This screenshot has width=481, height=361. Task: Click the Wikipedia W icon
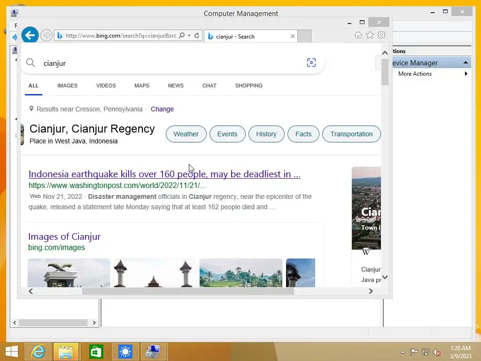coord(365,252)
